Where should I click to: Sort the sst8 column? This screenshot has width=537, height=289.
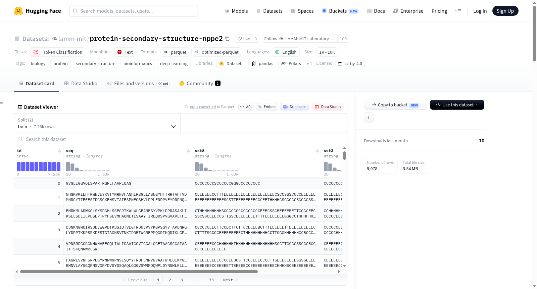[317, 151]
